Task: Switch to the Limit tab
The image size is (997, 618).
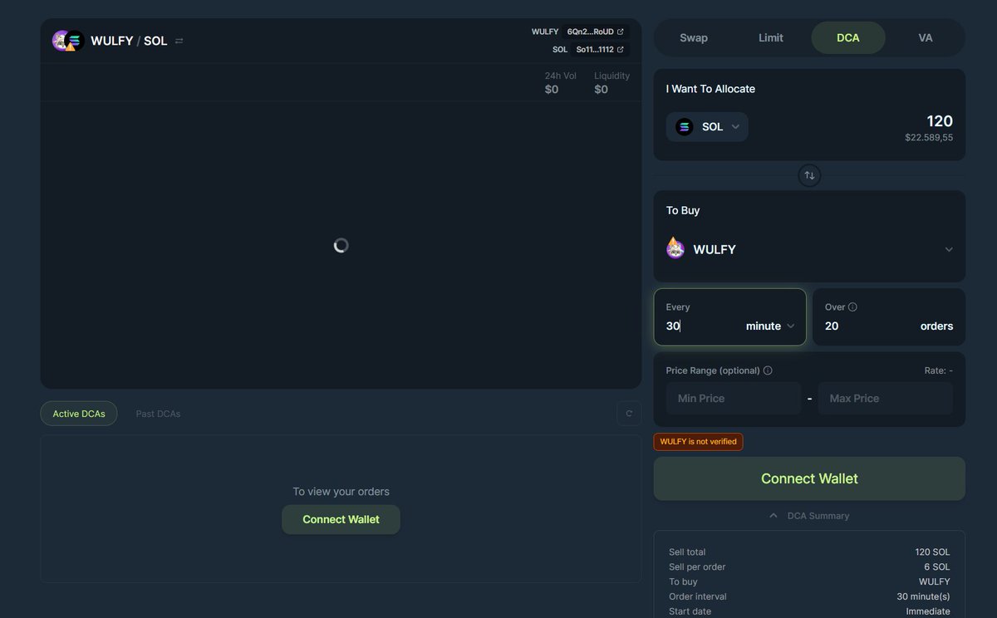Action: coord(770,37)
